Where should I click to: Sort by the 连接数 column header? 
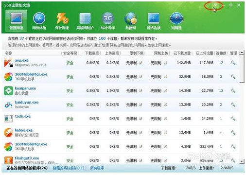(221, 53)
